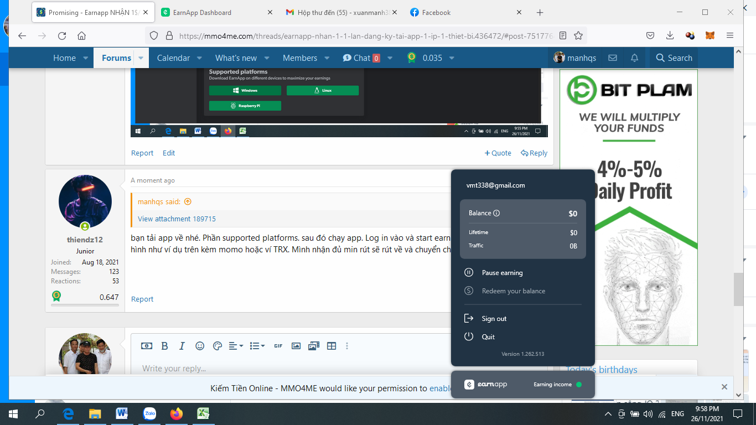
Task: Pause earning in EarnApp
Action: [x=494, y=273]
